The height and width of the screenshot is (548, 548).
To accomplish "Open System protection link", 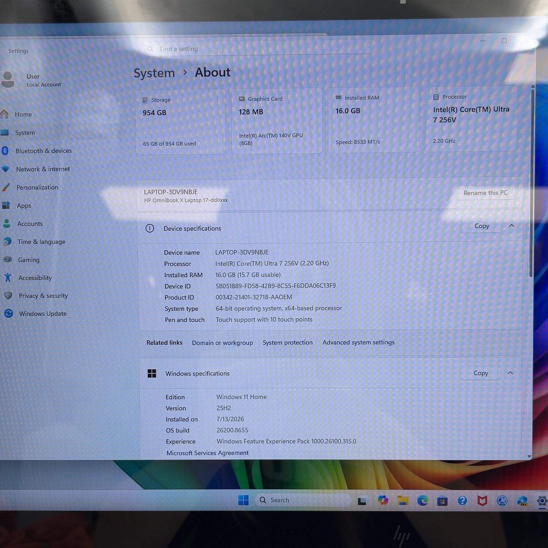I will [x=288, y=342].
